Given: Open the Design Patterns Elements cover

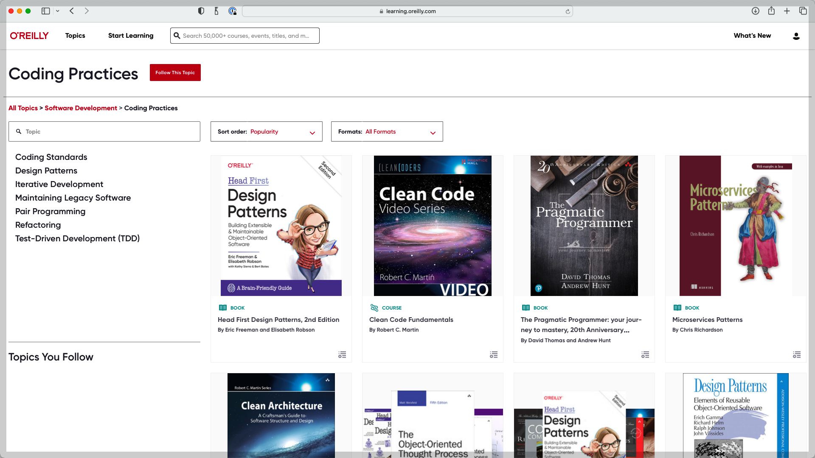Looking at the screenshot, I should tap(736, 416).
